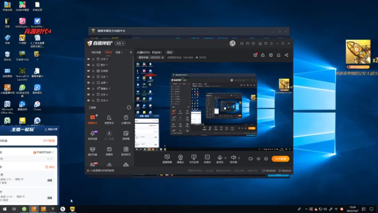Toggle visibility of 文本 4 source

point(88,100)
